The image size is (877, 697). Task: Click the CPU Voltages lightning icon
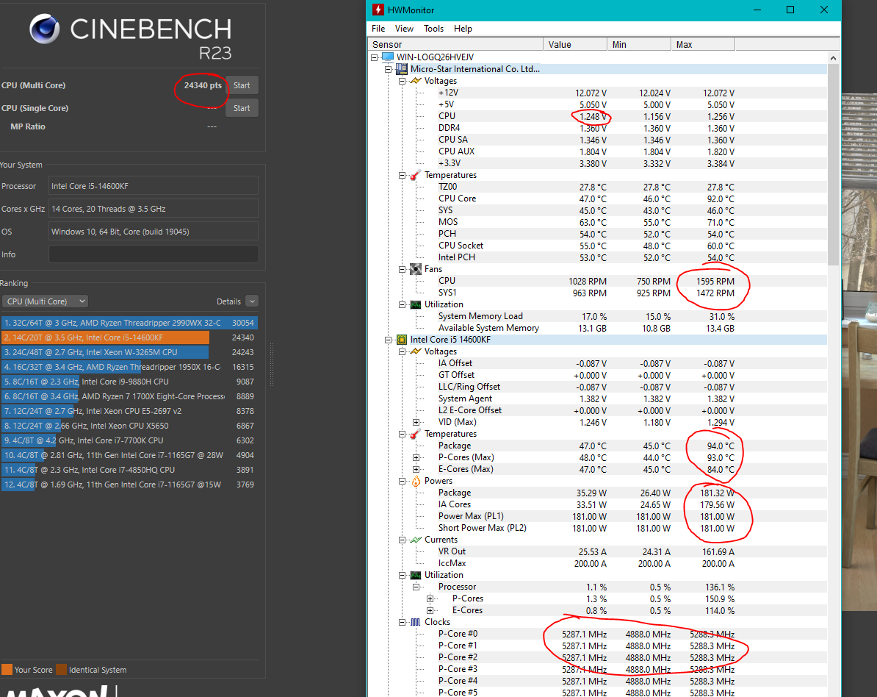coord(416,351)
